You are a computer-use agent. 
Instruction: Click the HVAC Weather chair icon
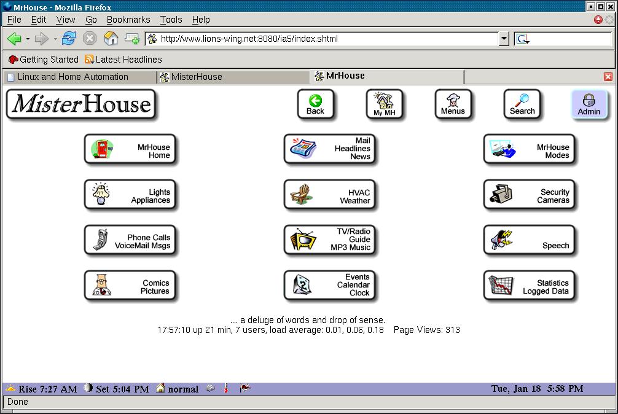click(302, 195)
